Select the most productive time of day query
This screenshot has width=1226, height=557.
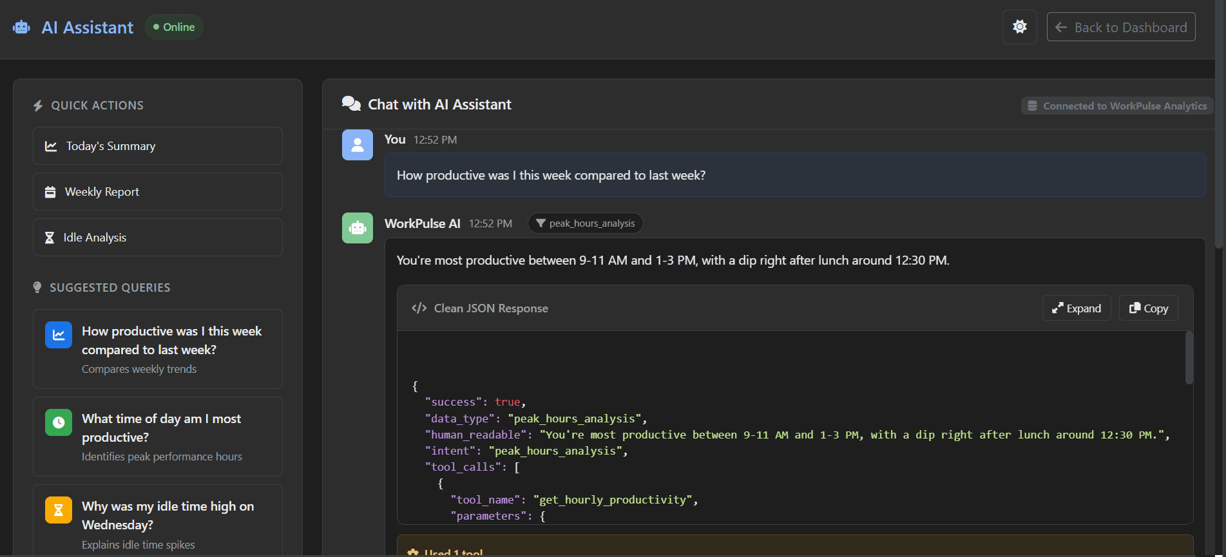[x=158, y=437]
